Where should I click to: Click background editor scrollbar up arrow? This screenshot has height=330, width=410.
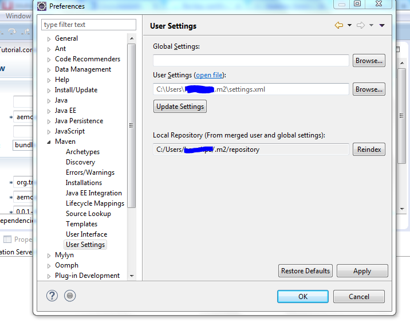(x=402, y=63)
